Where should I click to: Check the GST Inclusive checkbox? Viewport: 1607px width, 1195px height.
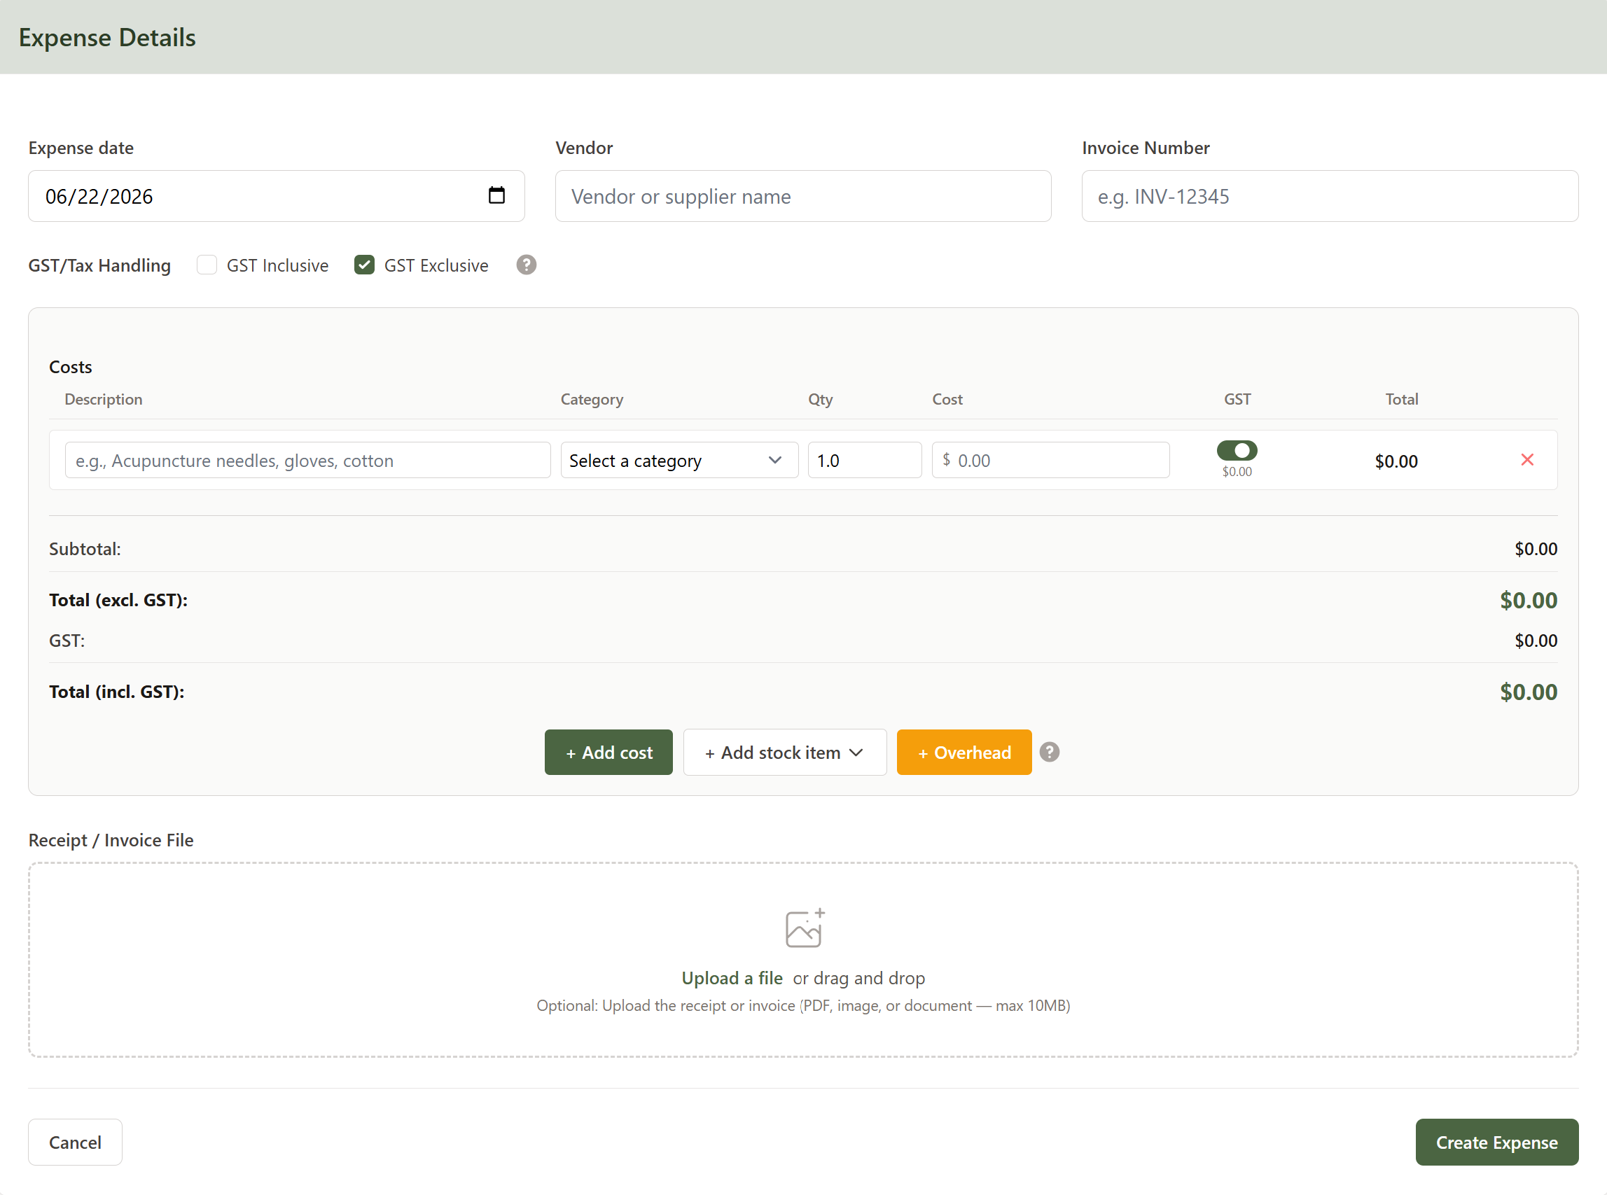[x=207, y=265]
